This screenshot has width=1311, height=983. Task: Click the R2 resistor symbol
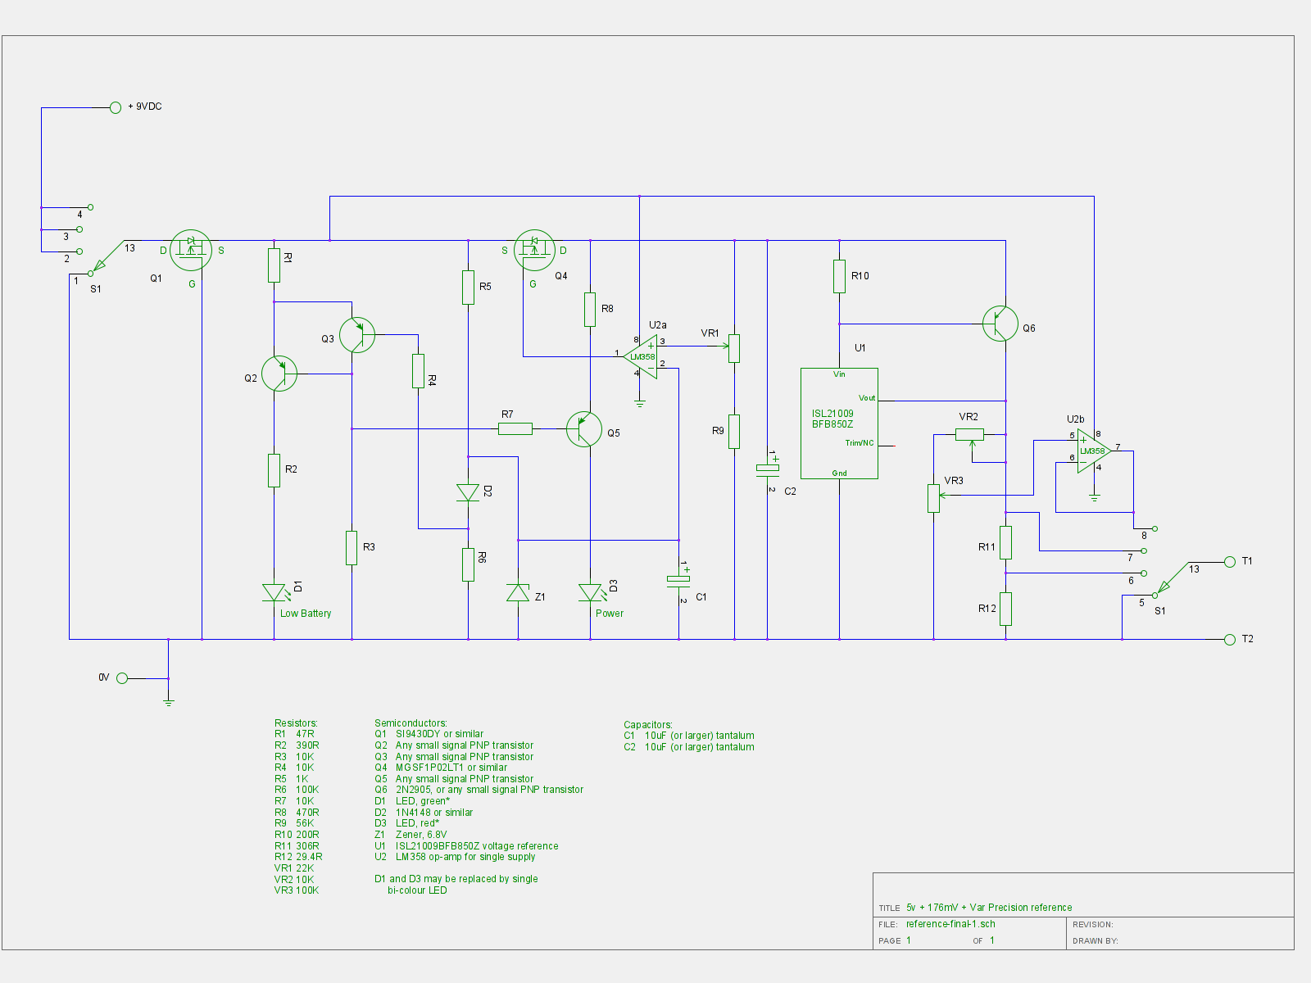coord(274,470)
